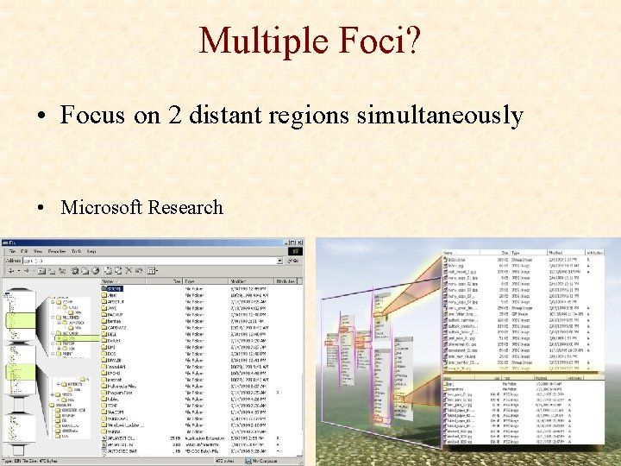Click the History toolbar icon
The width and height of the screenshot is (621, 466).
click(x=96, y=271)
